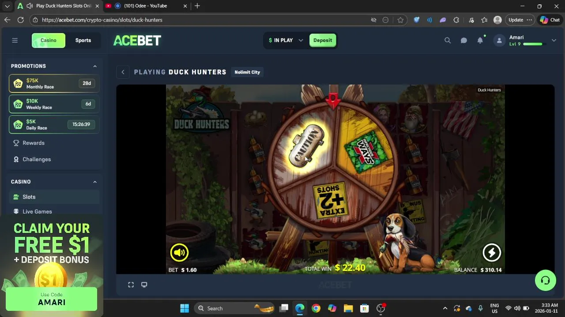
Task: Open File Explorer from the taskbar
Action: click(348, 308)
